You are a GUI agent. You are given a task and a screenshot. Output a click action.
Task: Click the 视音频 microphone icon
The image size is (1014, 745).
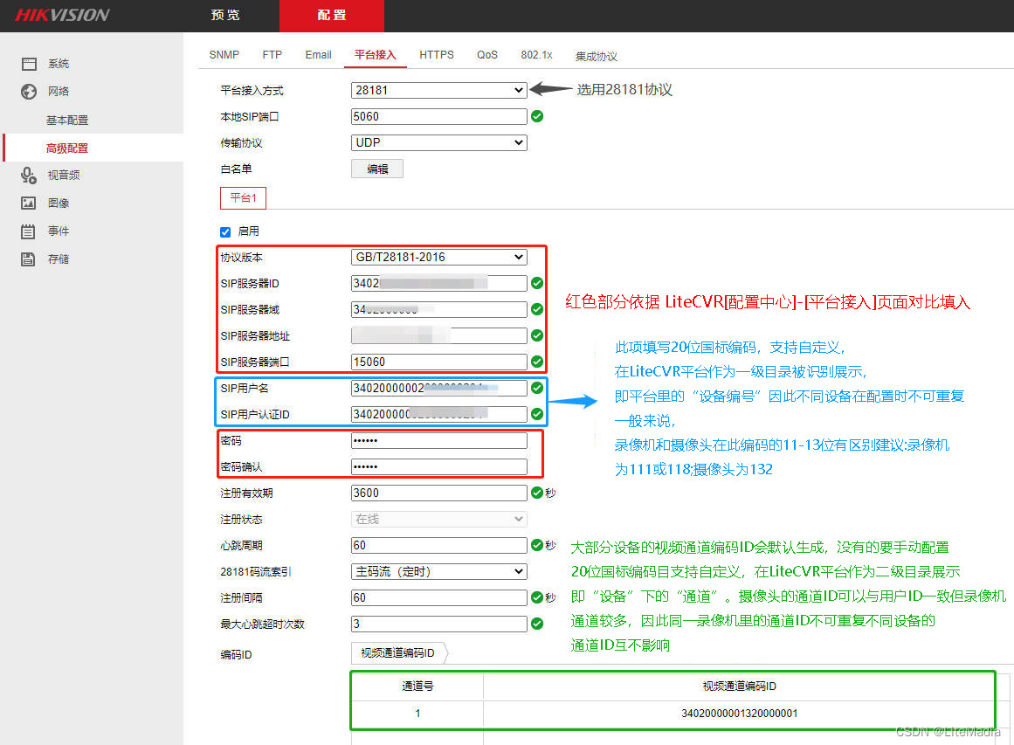(x=29, y=176)
